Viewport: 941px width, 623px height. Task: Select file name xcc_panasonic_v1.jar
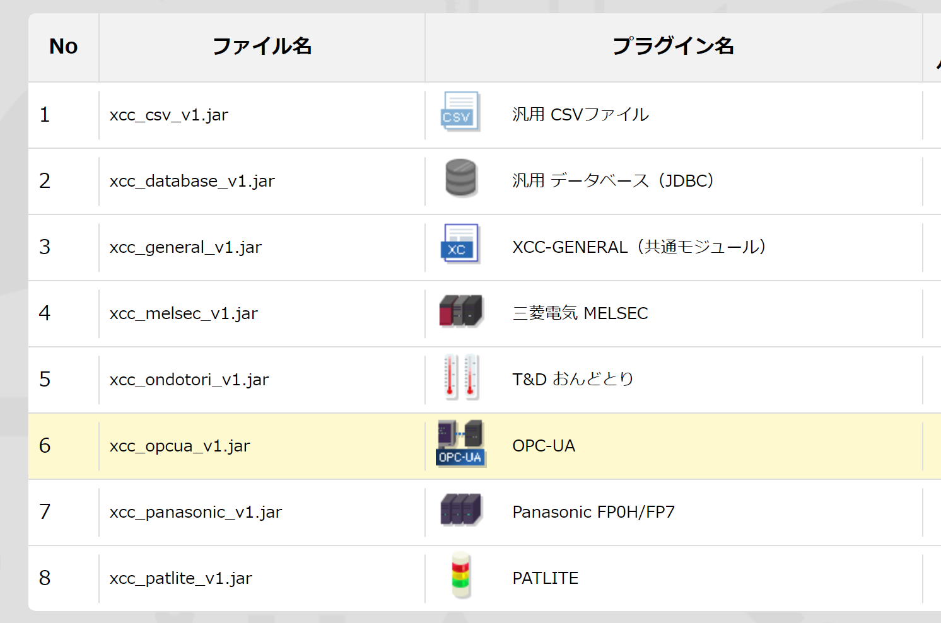[196, 513]
